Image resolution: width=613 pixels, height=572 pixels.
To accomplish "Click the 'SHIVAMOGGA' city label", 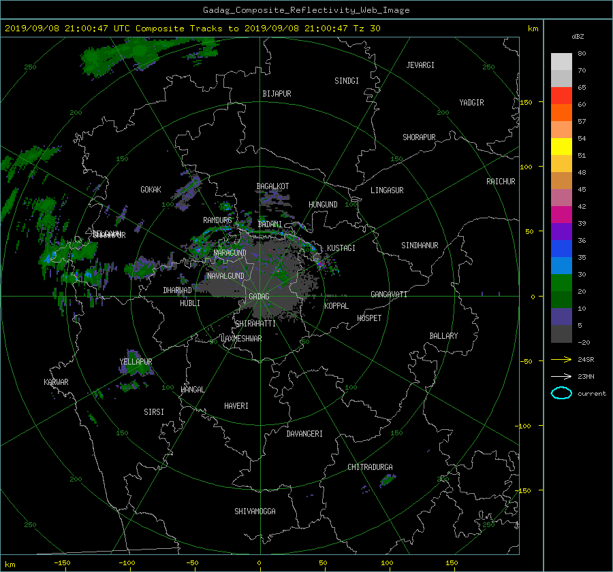I will click(x=255, y=511).
